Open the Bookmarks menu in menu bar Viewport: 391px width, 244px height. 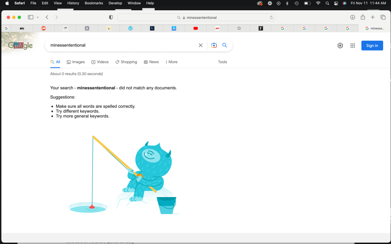pyautogui.click(x=94, y=3)
